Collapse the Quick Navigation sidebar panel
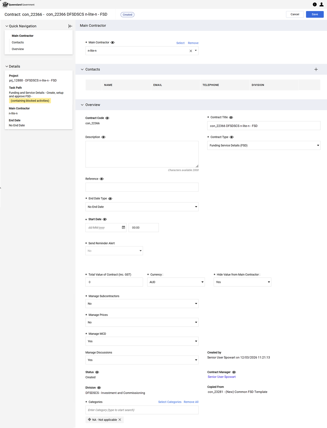Viewport: 327px width, 428px height. pyautogui.click(x=70, y=26)
